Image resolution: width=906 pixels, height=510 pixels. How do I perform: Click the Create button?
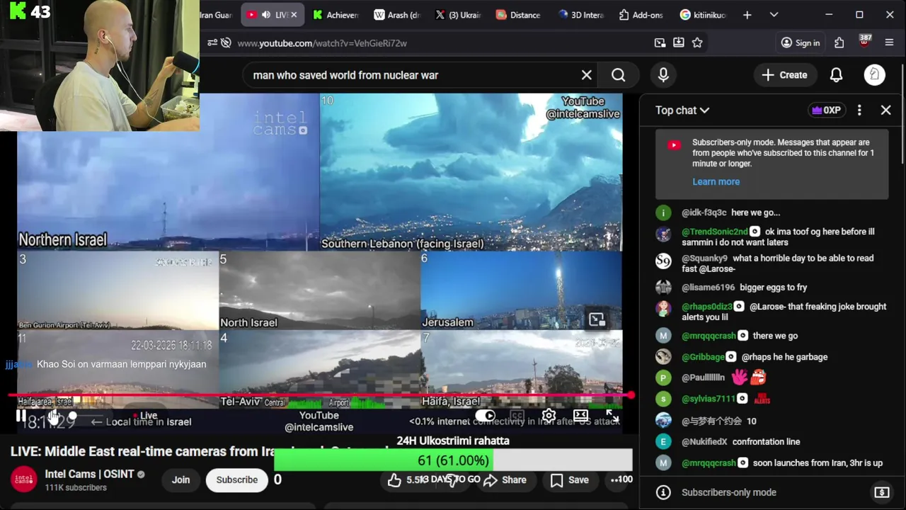point(784,75)
